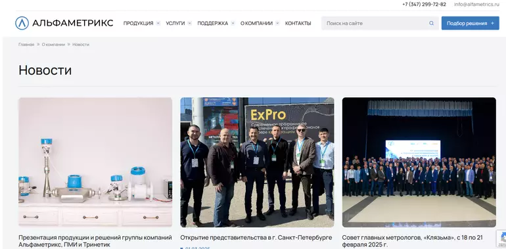This screenshot has height=249, width=506.
Task: Open article Открытие представительства в г. Санкт-Петербурге
Action: pos(256,238)
